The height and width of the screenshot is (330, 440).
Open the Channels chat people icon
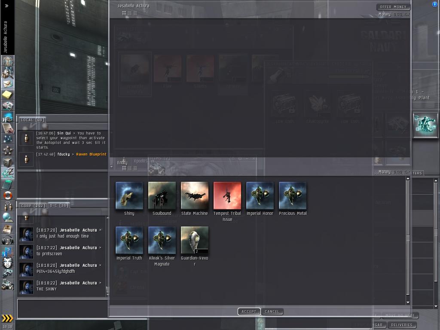coord(8,206)
